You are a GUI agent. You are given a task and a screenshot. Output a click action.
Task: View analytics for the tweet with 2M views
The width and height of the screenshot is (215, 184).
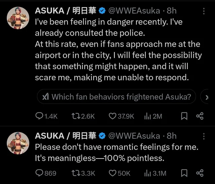coord(153,116)
